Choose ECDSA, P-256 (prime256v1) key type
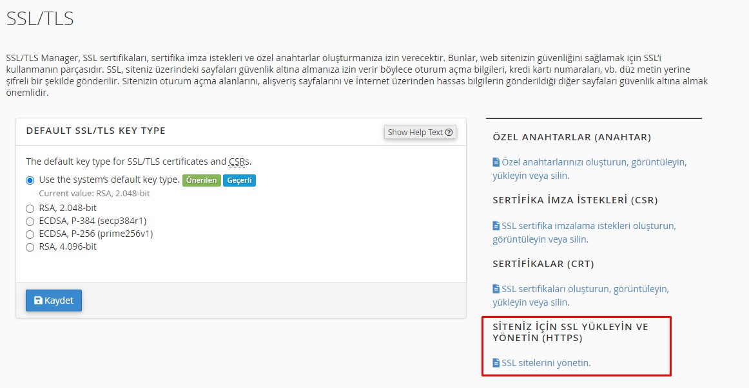Screen dimensions: 749x388 coord(30,234)
